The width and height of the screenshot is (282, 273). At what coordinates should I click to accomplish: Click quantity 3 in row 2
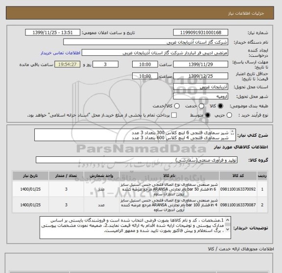pos(66,205)
